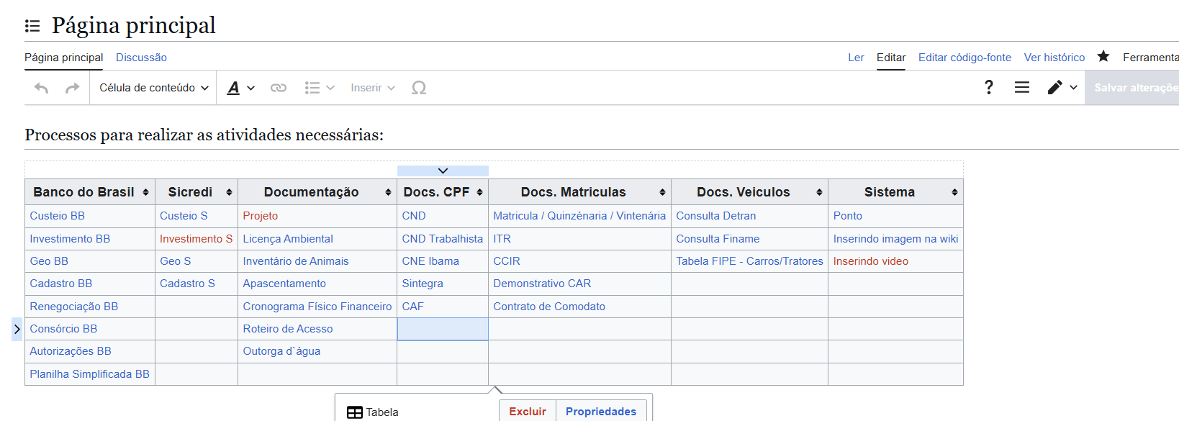This screenshot has width=1179, height=421.
Task: Open the Célula de conteúdo dropdown
Action: pyautogui.click(x=153, y=88)
